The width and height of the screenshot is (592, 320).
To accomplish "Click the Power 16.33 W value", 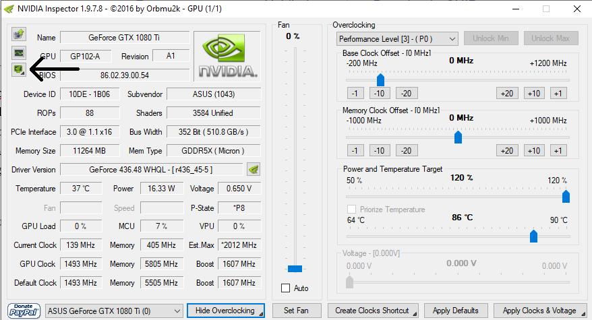I will [x=162, y=189].
